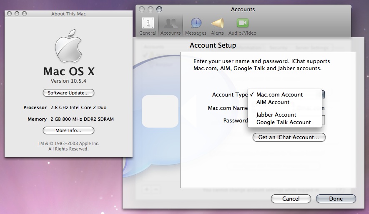Open the Messages preferences pane
Image resolution: width=369 pixels, height=214 pixels.
(196, 26)
